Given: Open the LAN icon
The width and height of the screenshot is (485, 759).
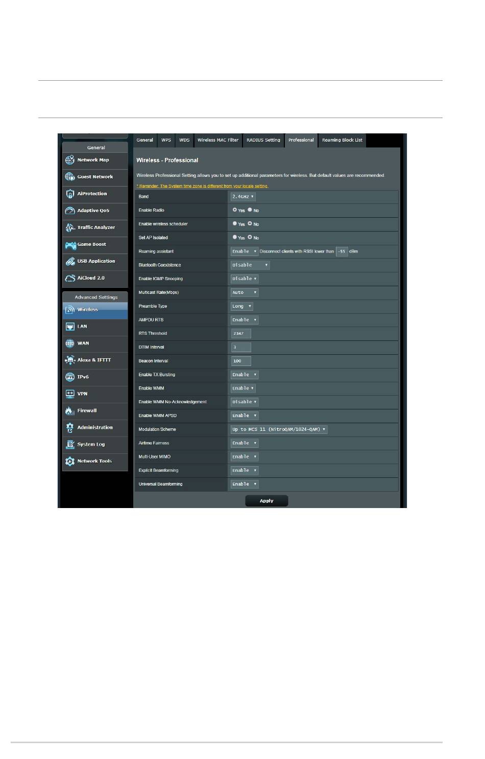Looking at the screenshot, I should point(70,327).
